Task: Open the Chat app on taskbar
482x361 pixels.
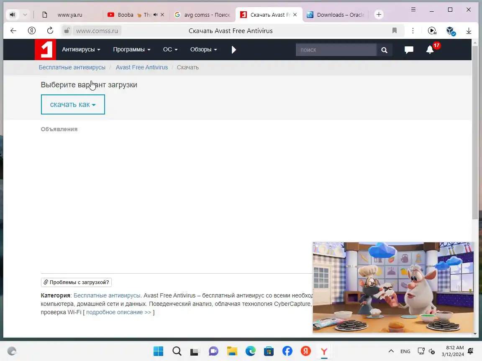Action: click(213, 351)
